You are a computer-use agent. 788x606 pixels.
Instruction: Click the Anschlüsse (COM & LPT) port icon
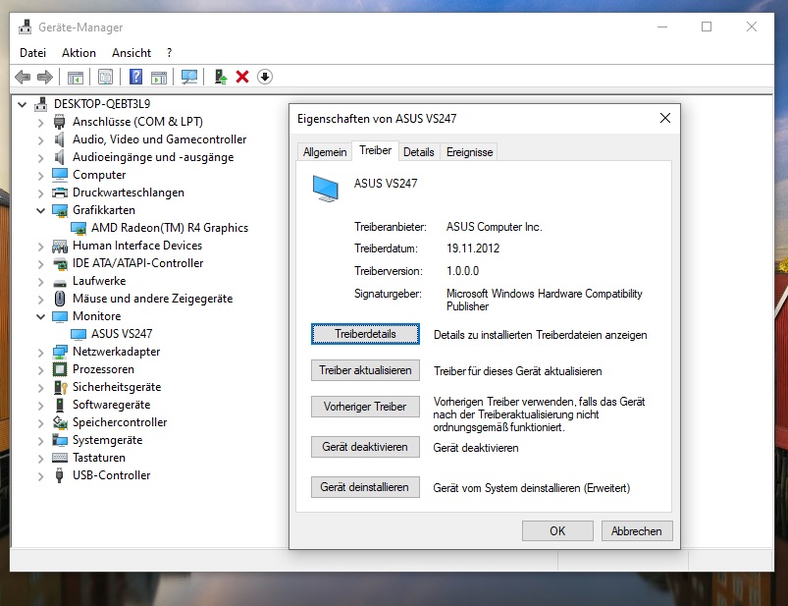(59, 122)
